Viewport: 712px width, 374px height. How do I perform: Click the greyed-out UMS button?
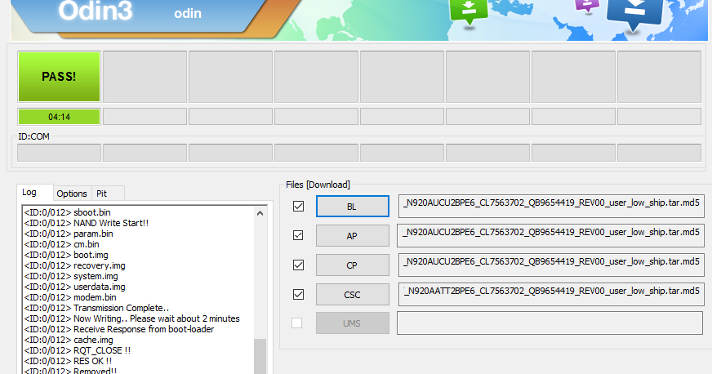tap(353, 323)
